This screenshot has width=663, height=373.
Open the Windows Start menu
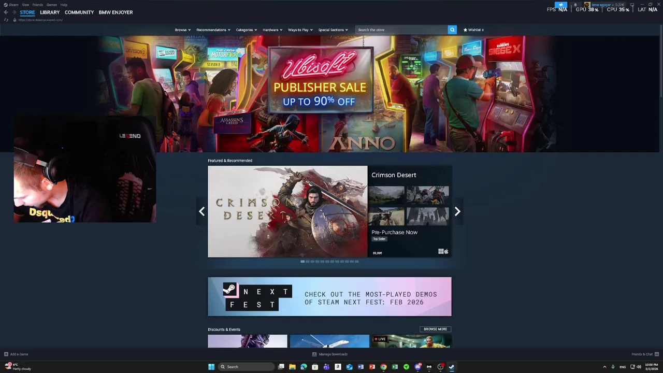pyautogui.click(x=211, y=367)
